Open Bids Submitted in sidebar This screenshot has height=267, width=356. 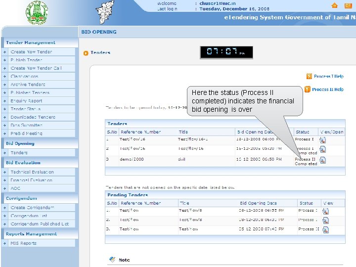pyautogui.click(x=26, y=125)
